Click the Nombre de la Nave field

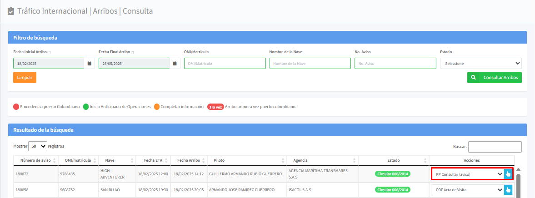tap(310, 64)
